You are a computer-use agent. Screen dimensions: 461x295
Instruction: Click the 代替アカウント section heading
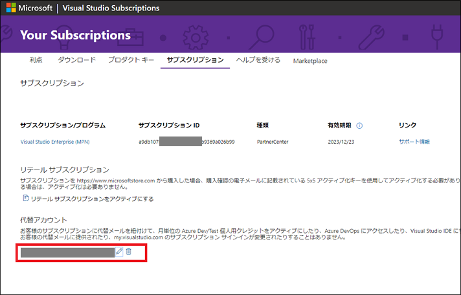(43, 220)
